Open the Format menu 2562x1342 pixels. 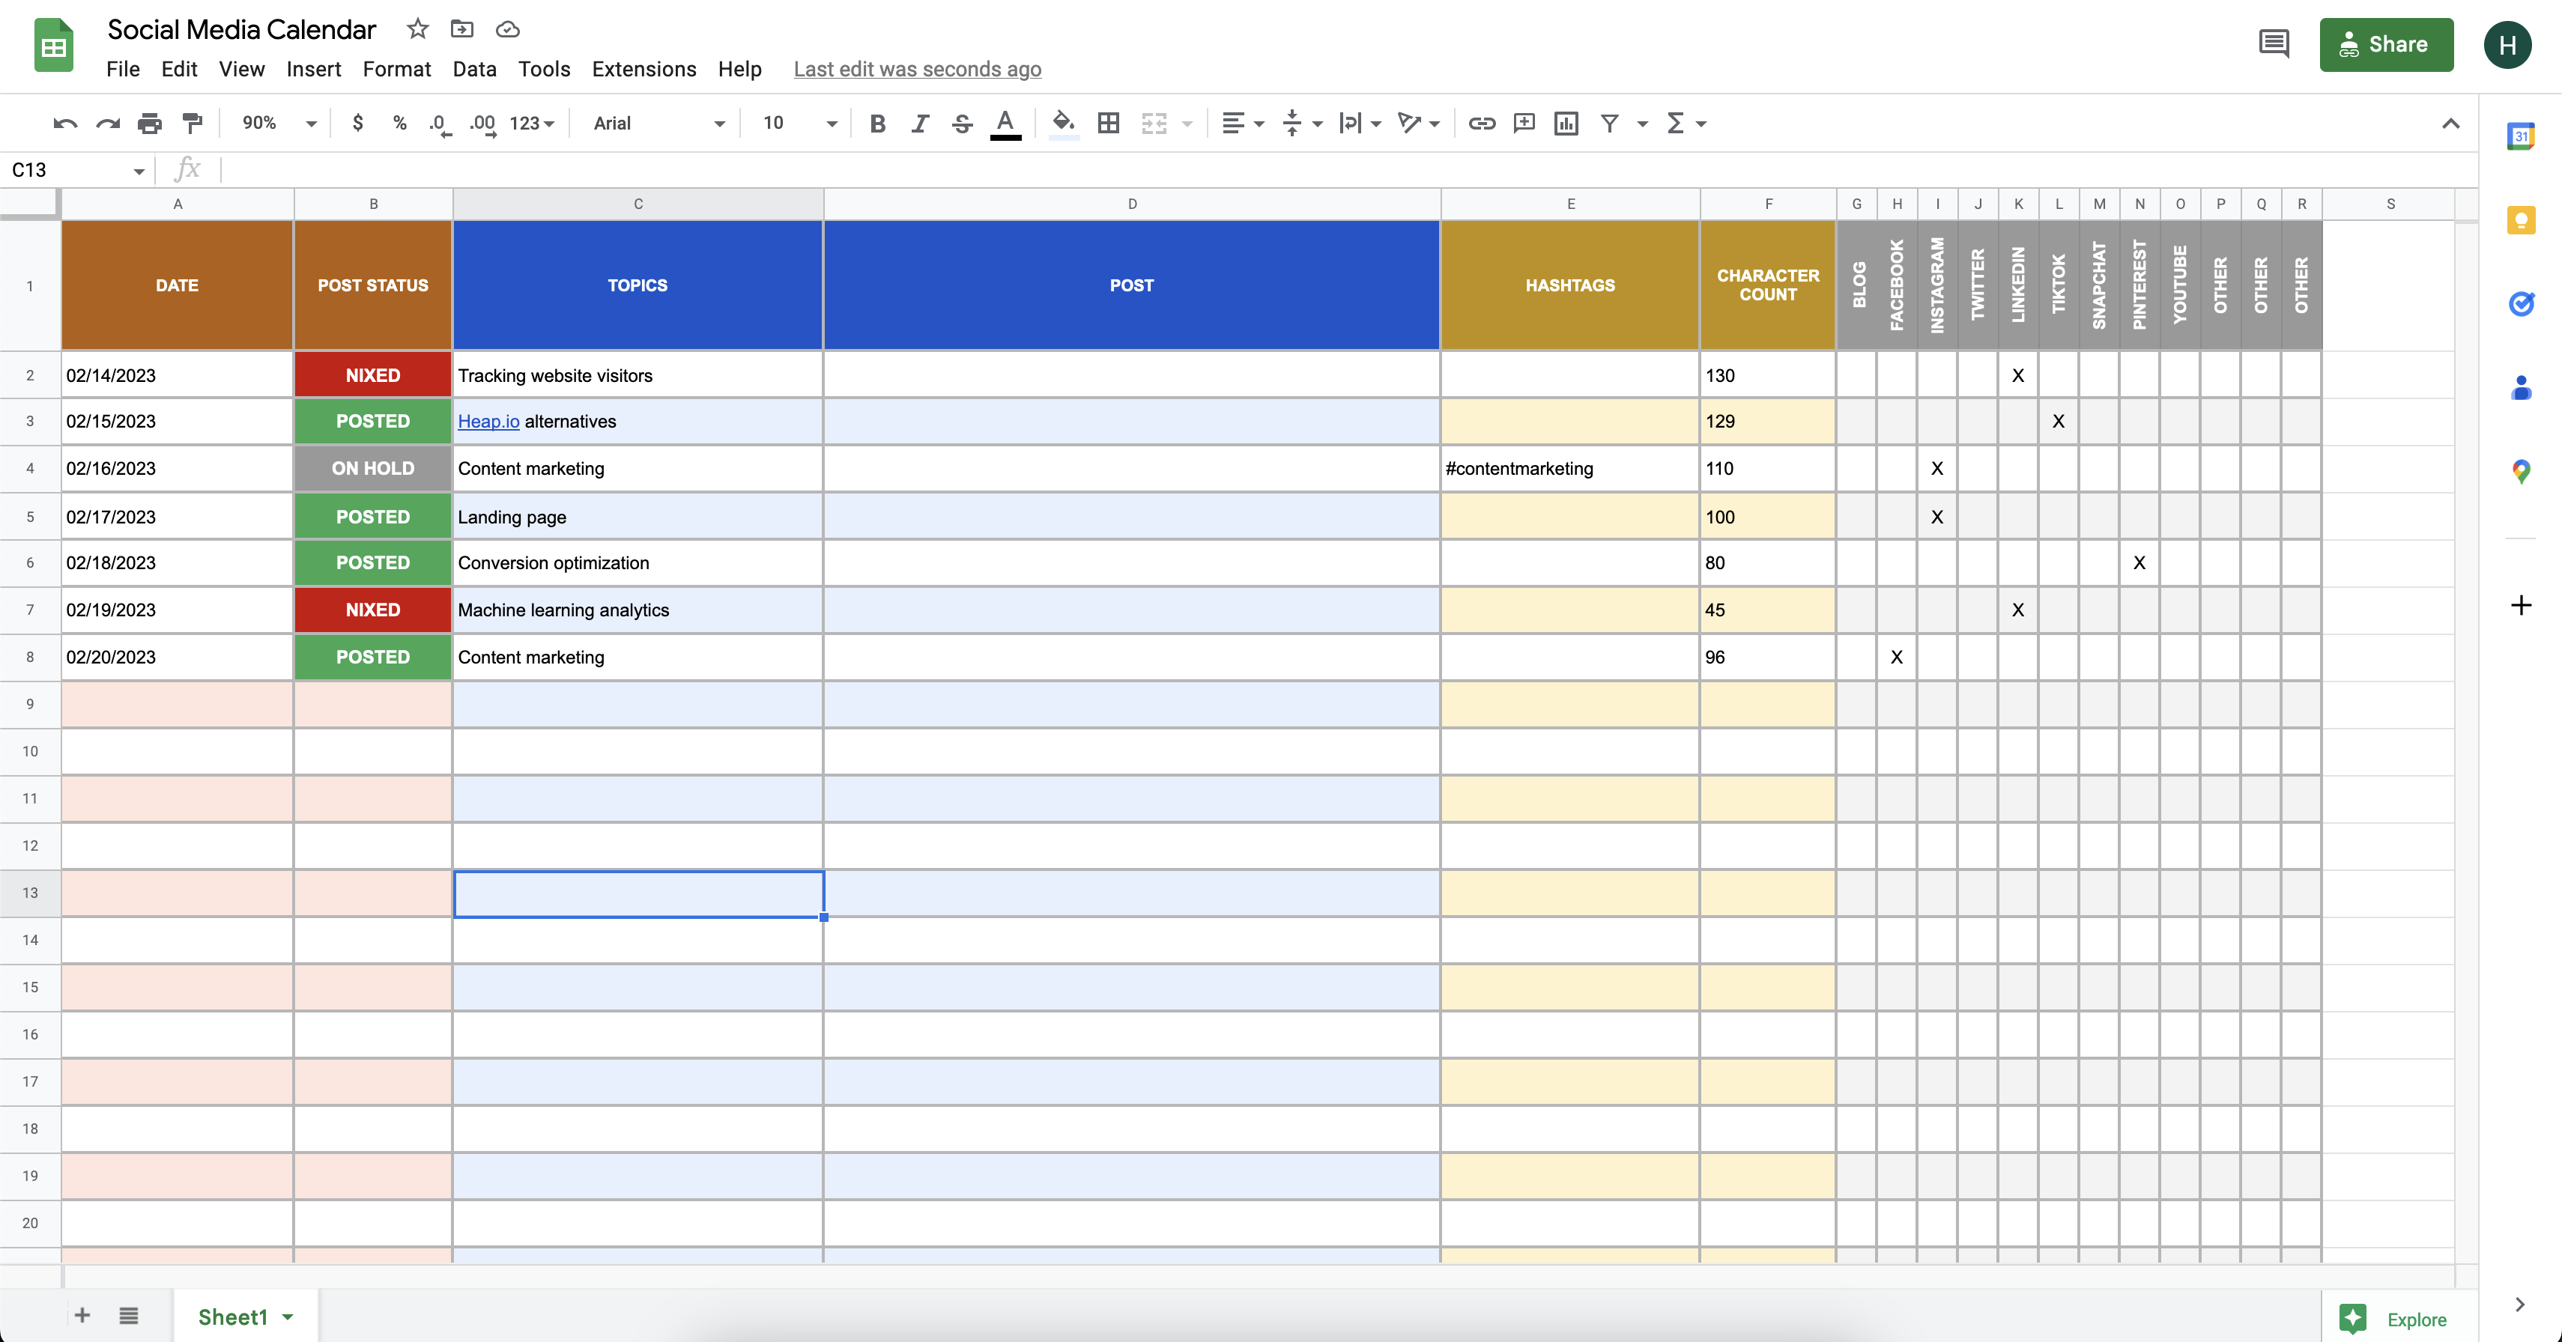[x=397, y=69]
